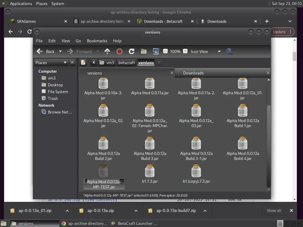The height and width of the screenshot is (227, 303).
Task: Select Alpha Mod 0.0.12a_02-Terrain-MPChar.jar icon
Action: (x=150, y=111)
